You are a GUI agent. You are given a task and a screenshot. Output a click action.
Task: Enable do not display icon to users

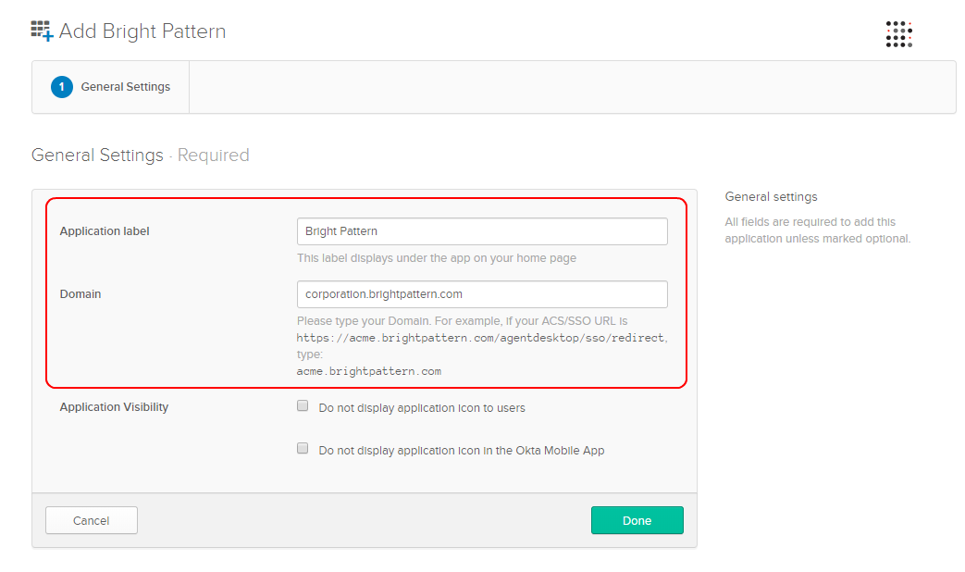303,406
